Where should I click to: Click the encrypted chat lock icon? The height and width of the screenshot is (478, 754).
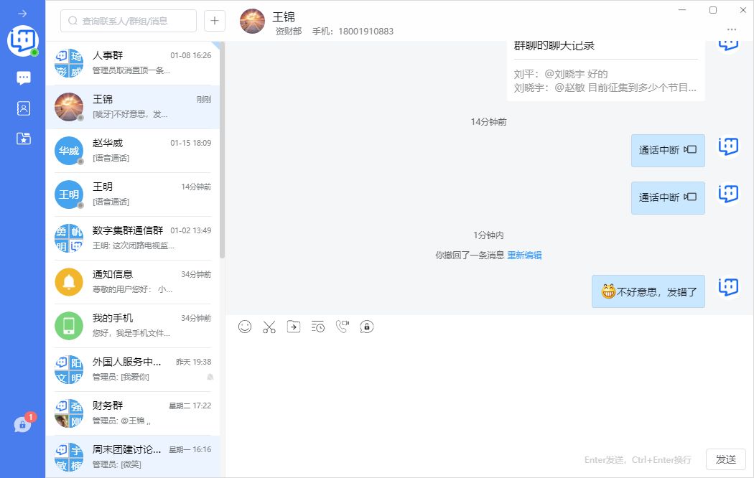[x=367, y=327]
